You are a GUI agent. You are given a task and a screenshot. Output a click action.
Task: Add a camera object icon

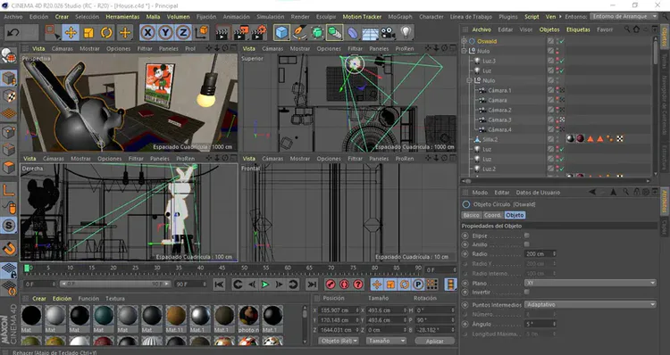pyautogui.click(x=388, y=33)
